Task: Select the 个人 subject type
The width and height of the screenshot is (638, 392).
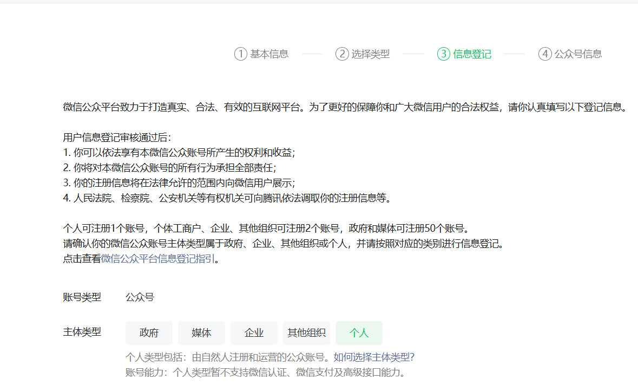Action: point(359,333)
